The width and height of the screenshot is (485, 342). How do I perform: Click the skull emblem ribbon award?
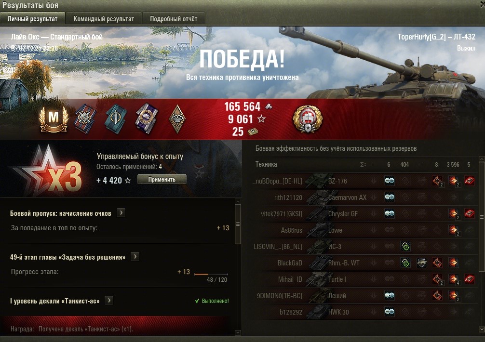(85, 119)
